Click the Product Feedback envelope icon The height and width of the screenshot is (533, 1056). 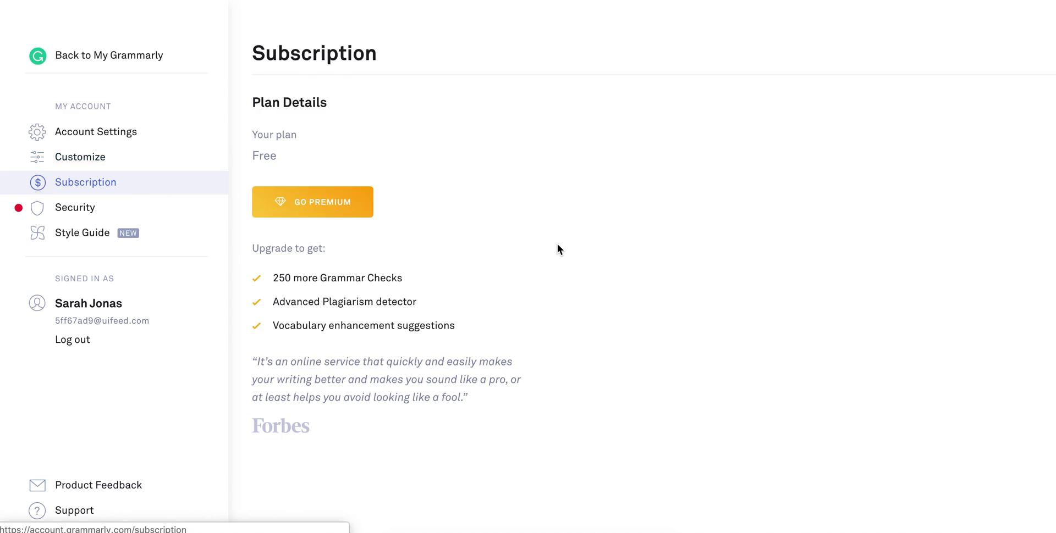pyautogui.click(x=37, y=485)
